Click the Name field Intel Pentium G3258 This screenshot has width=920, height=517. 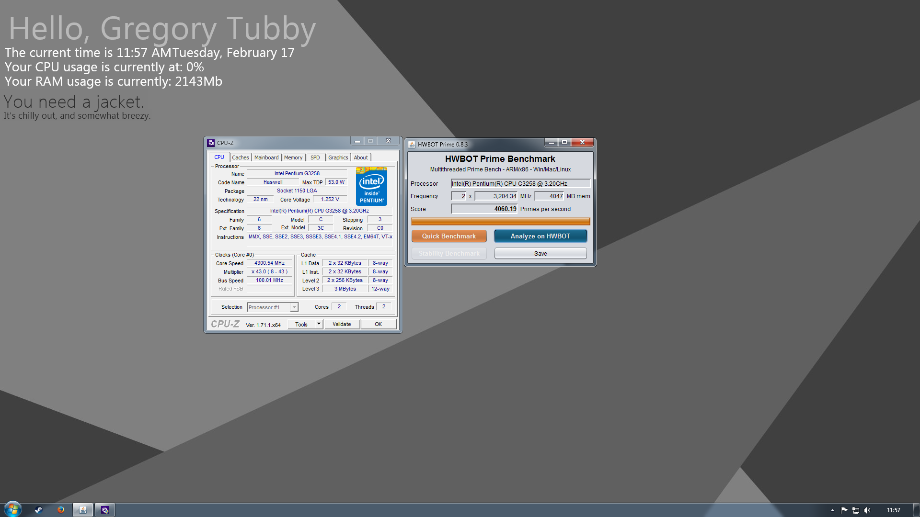point(297,174)
